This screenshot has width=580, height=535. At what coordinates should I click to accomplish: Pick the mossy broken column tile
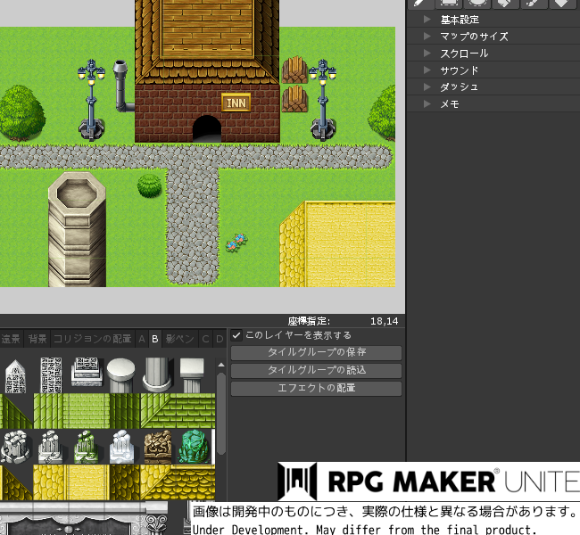pos(86,447)
